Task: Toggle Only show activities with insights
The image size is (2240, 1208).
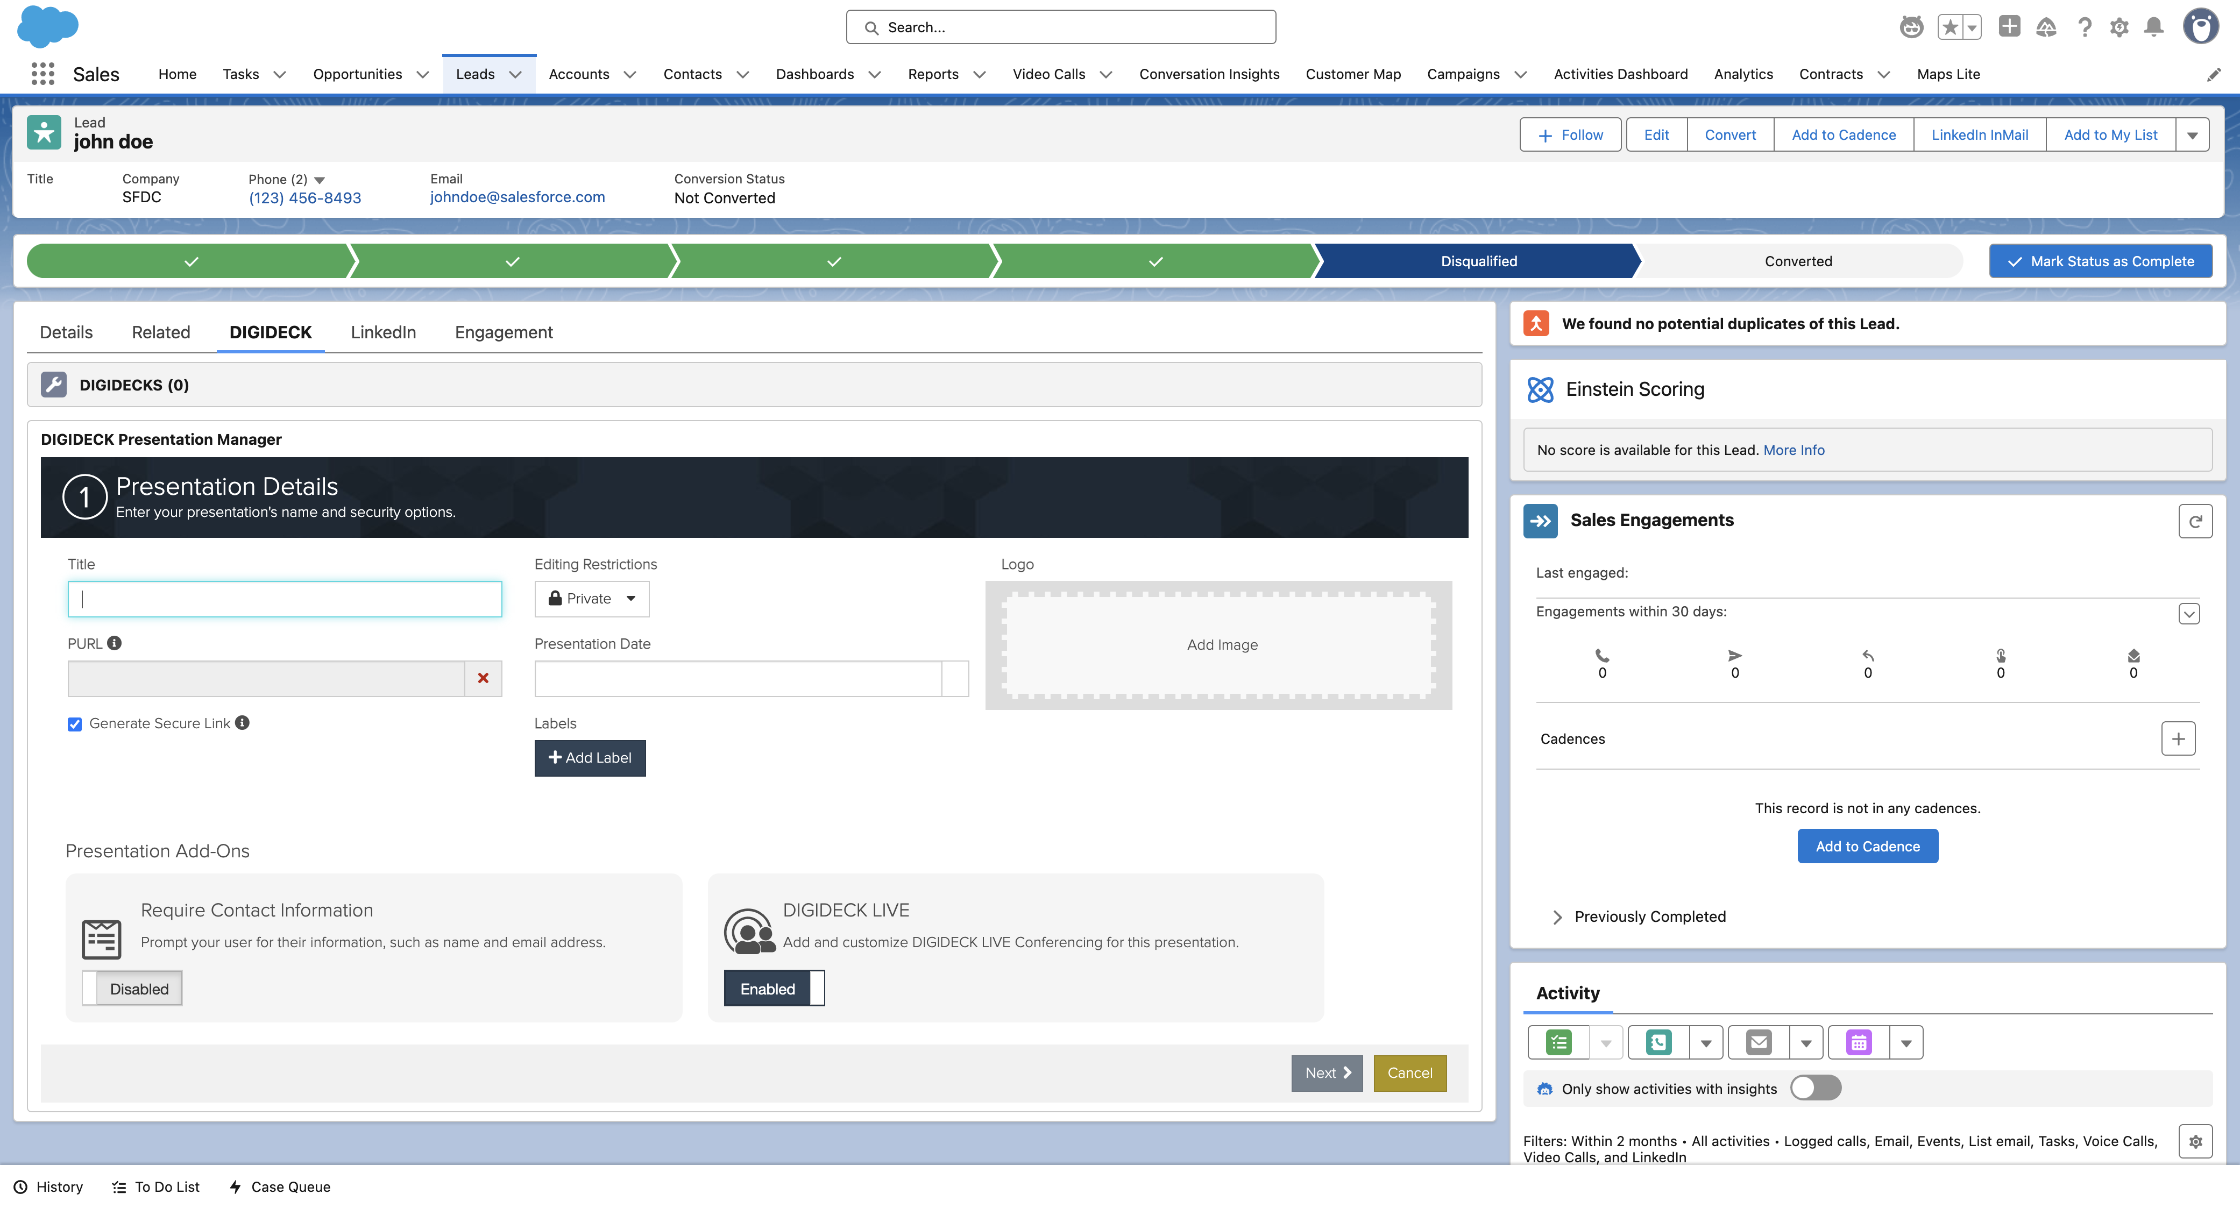Action: 1815,1088
